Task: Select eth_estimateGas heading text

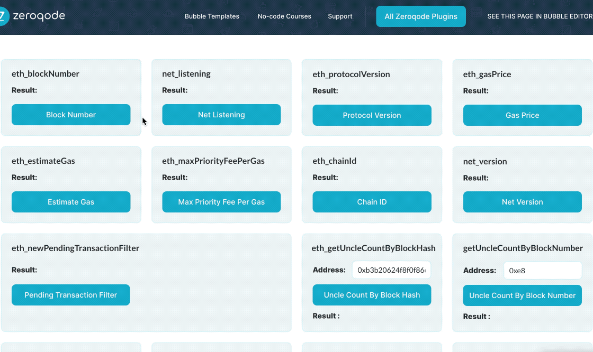Action: (43, 161)
